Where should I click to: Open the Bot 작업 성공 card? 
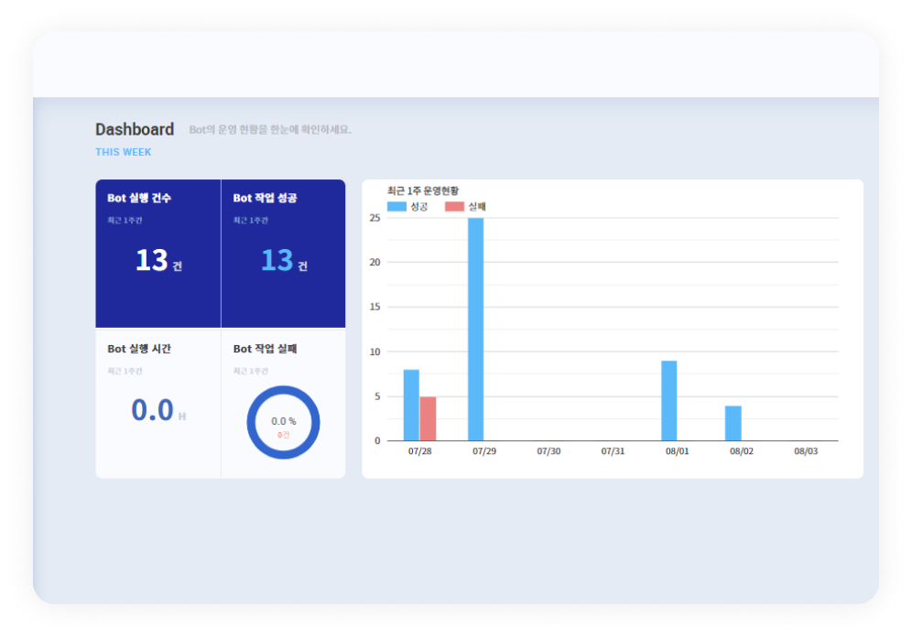tap(283, 254)
